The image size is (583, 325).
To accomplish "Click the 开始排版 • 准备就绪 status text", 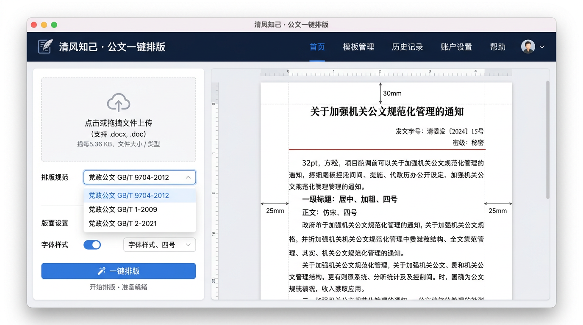I will tap(119, 287).
